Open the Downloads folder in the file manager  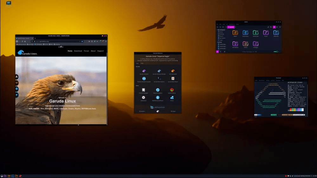(256, 34)
